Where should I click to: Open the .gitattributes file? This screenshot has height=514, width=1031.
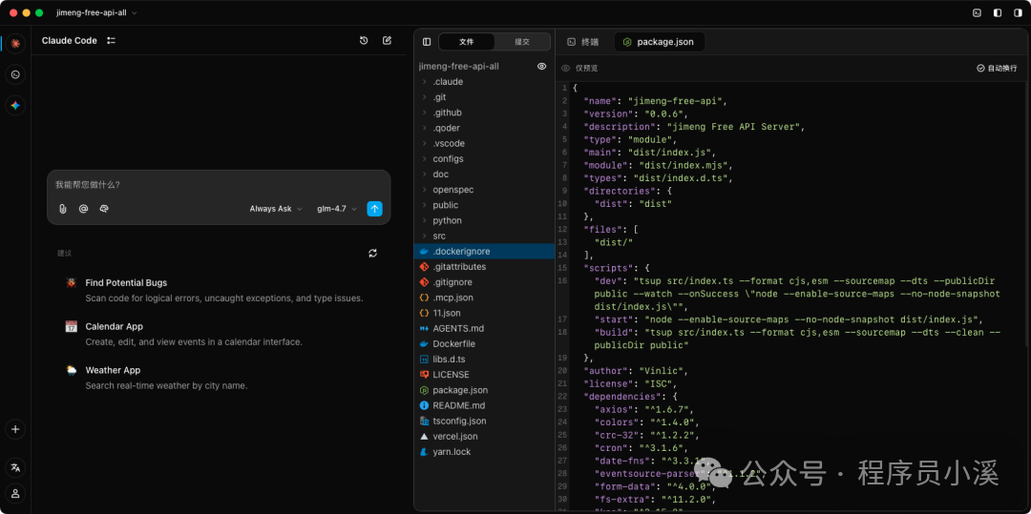484,266
